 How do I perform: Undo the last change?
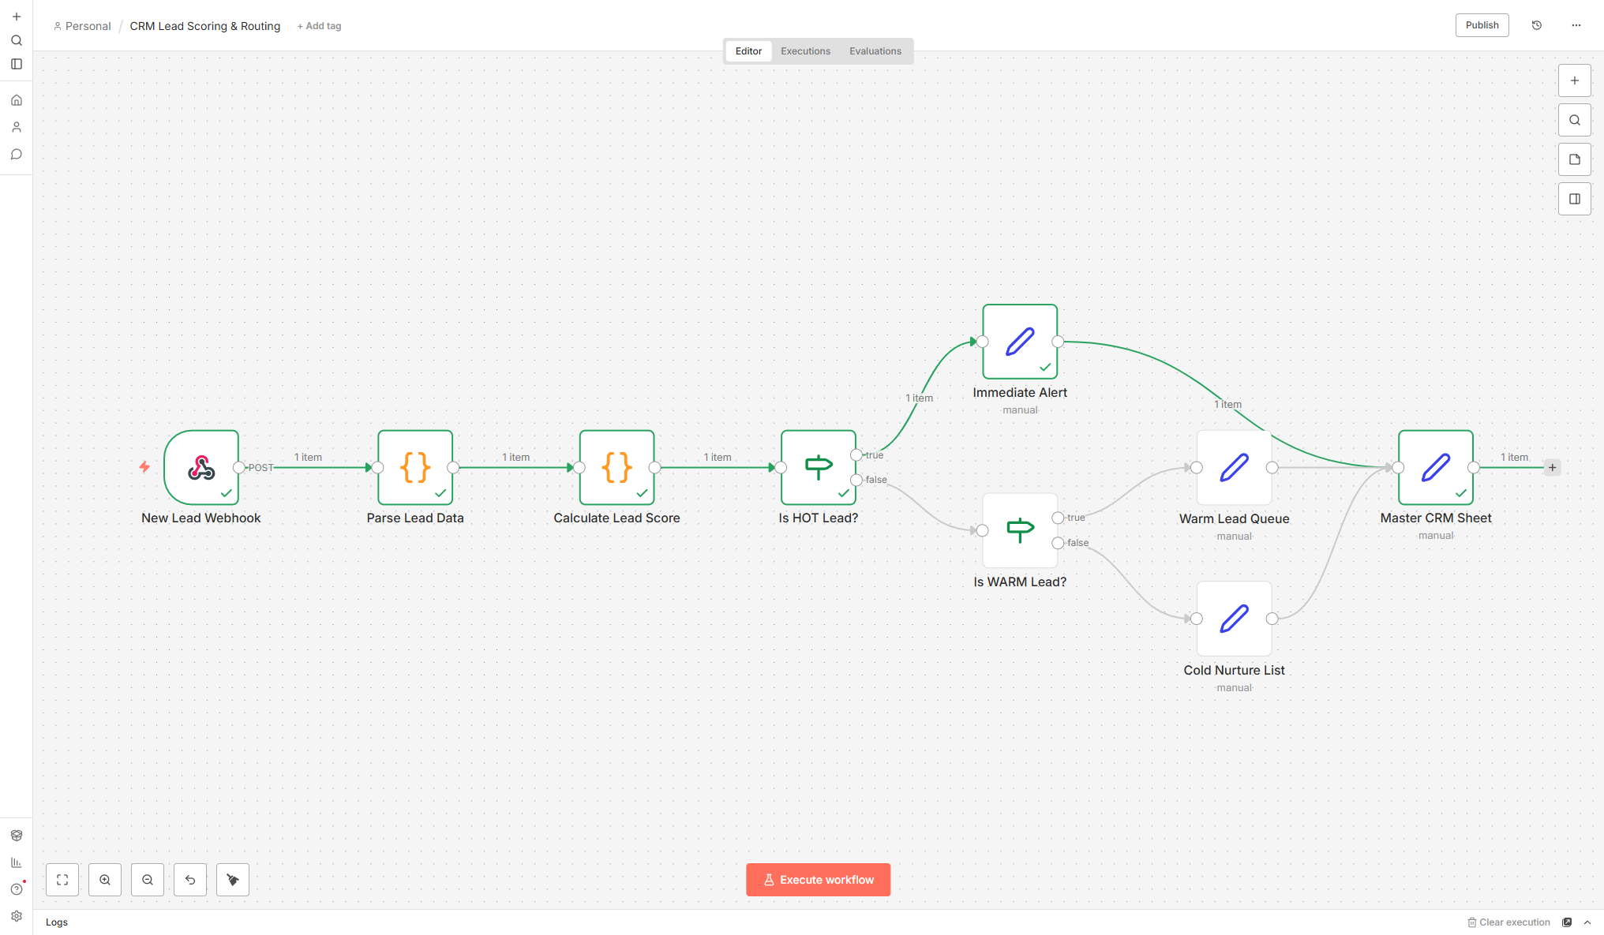189,879
